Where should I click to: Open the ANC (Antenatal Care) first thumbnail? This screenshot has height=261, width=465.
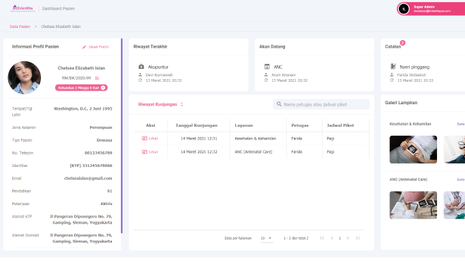point(413,205)
